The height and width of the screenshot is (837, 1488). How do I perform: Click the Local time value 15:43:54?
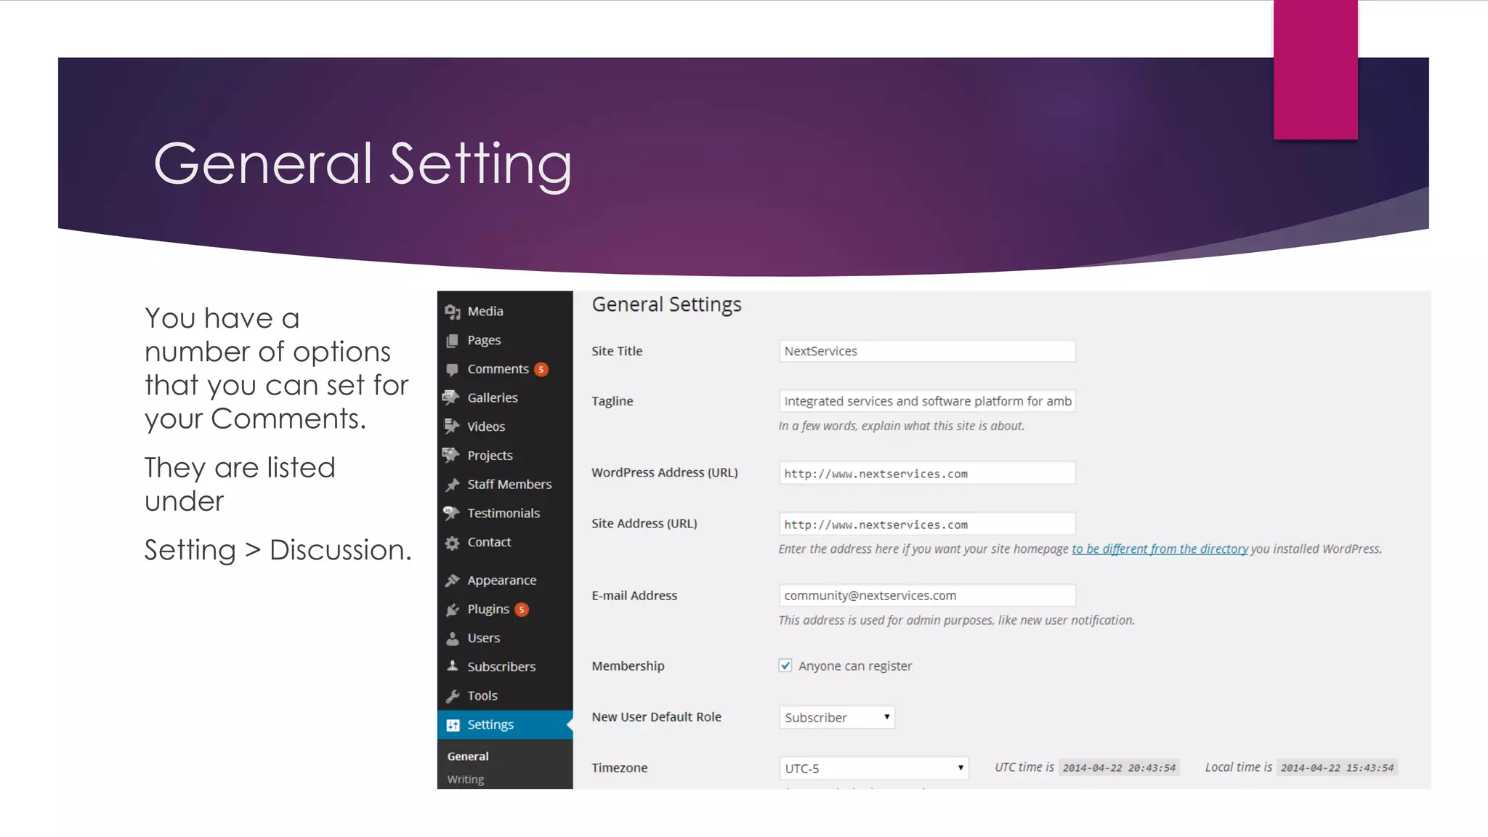(x=1338, y=768)
